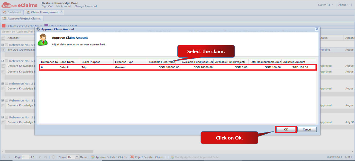Go to first page in pagination bar
Viewport: 355px width, 161px height.
tap(4, 157)
